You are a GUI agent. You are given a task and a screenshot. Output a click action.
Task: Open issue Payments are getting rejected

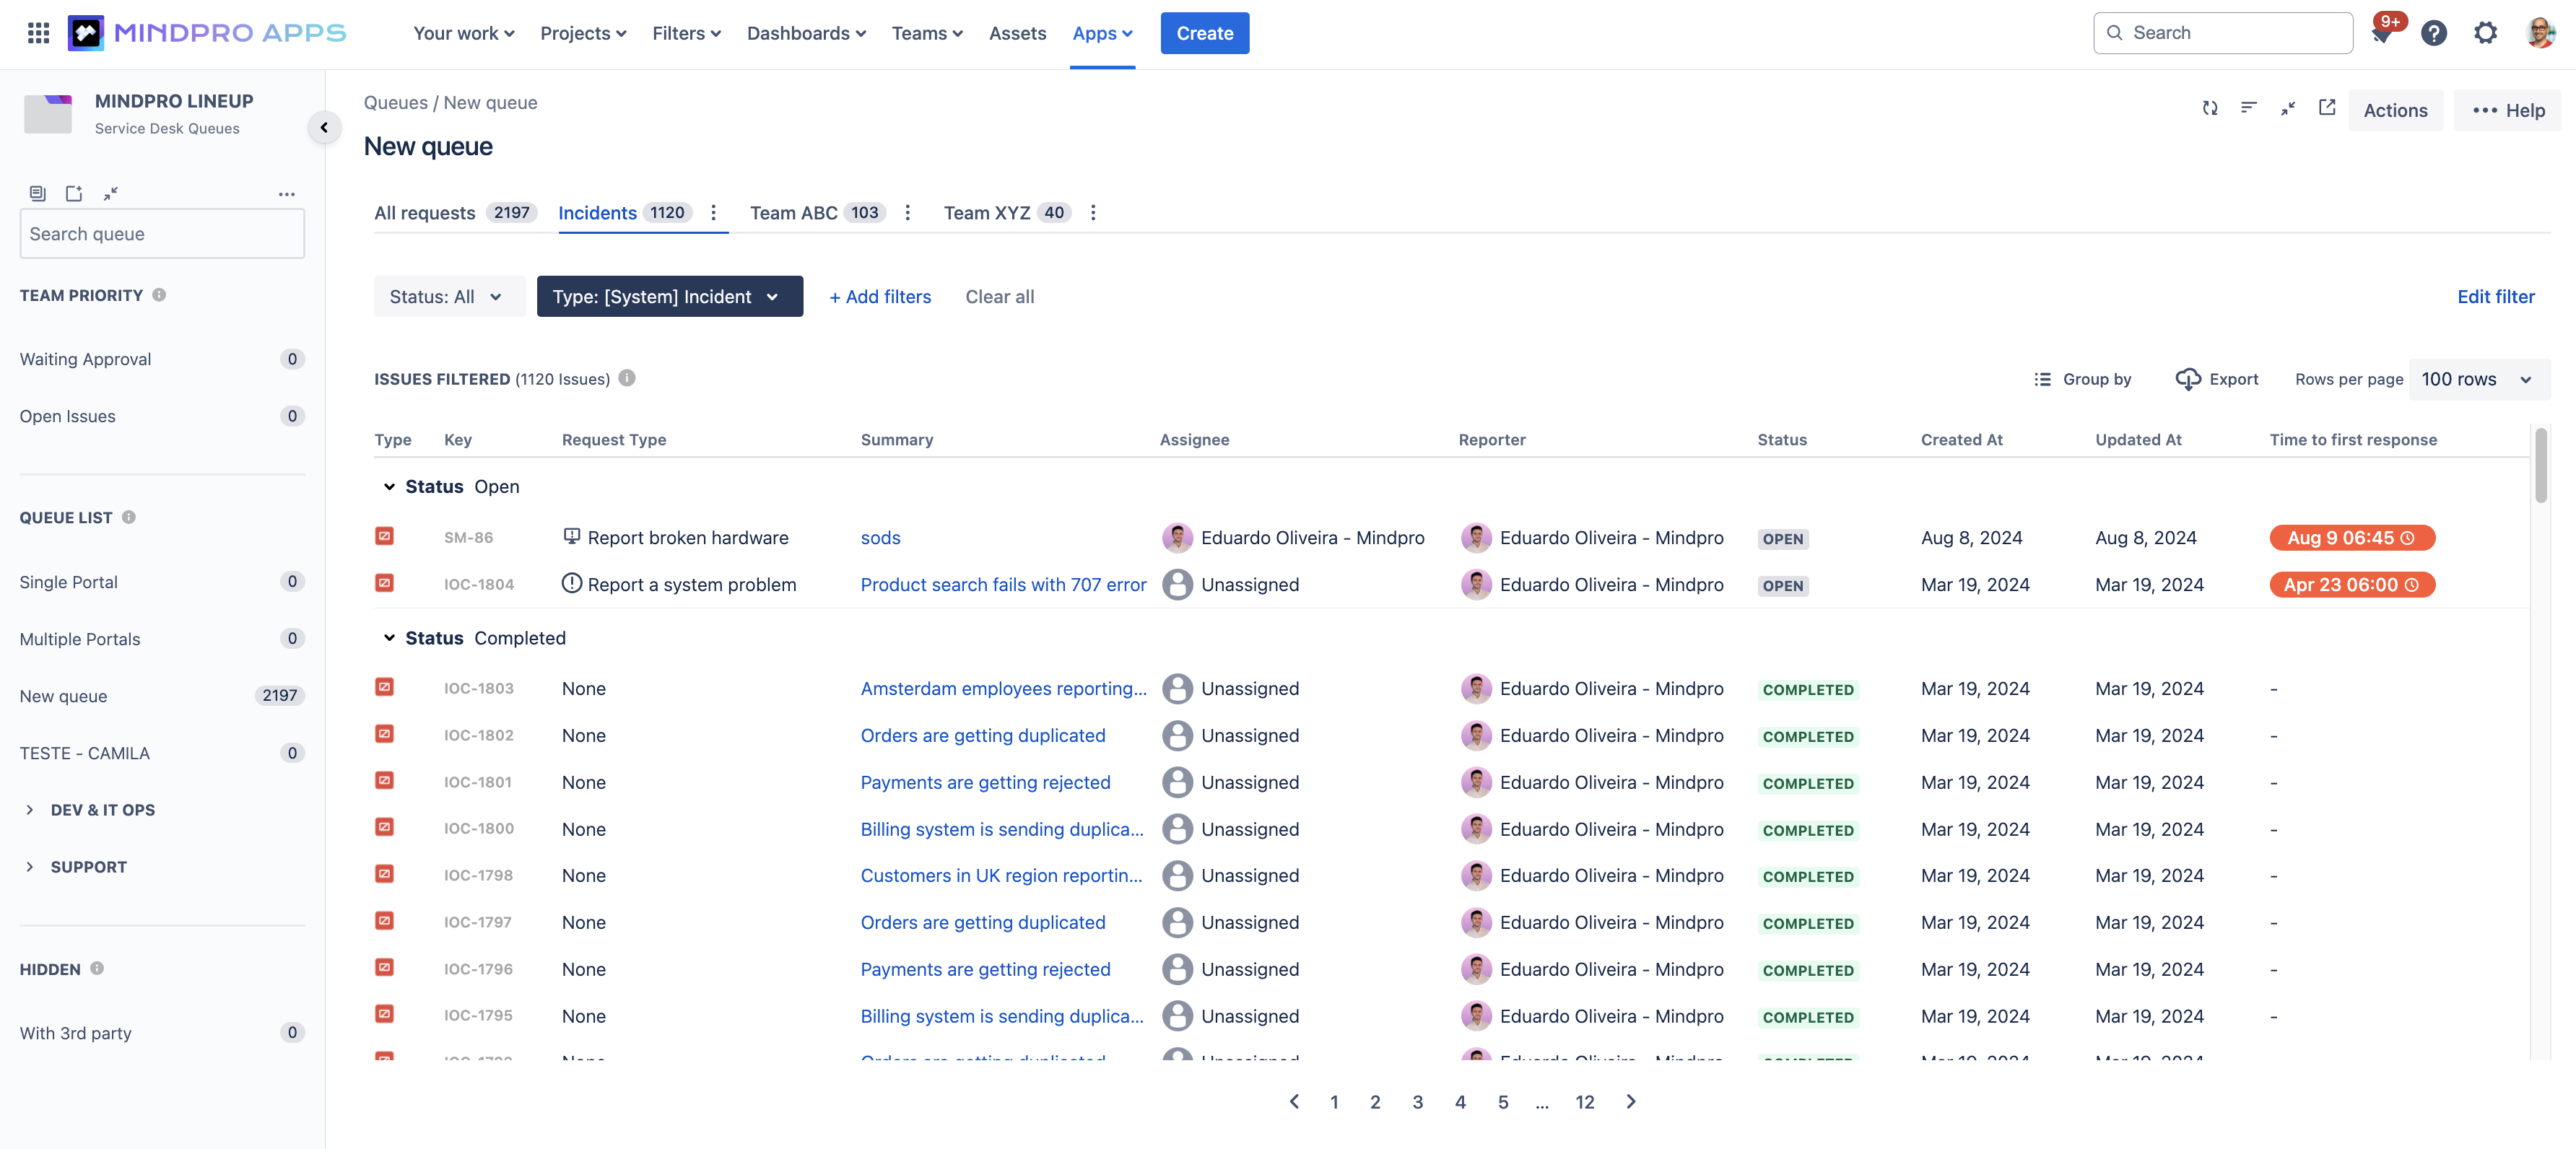(x=985, y=782)
